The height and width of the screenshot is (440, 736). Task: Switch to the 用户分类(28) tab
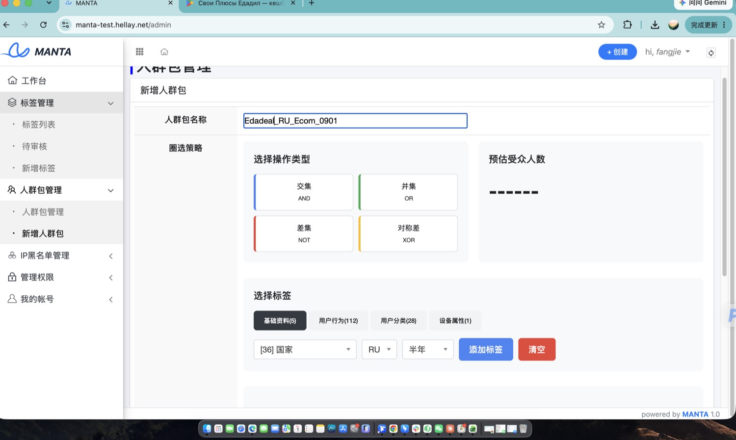coord(398,320)
